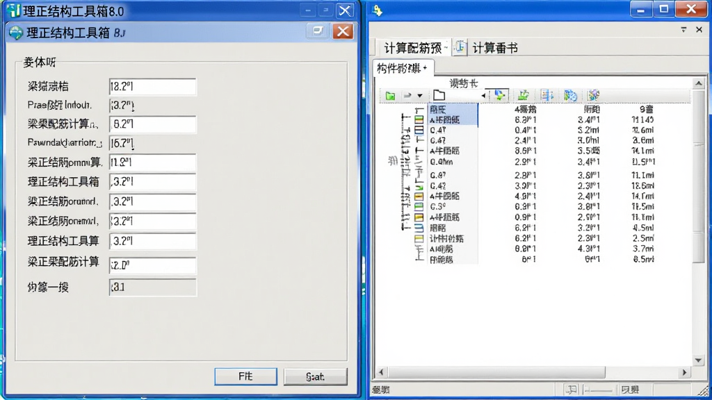Click the table cell reading 18.6ml
The width and height of the screenshot is (712, 400).
click(x=643, y=186)
